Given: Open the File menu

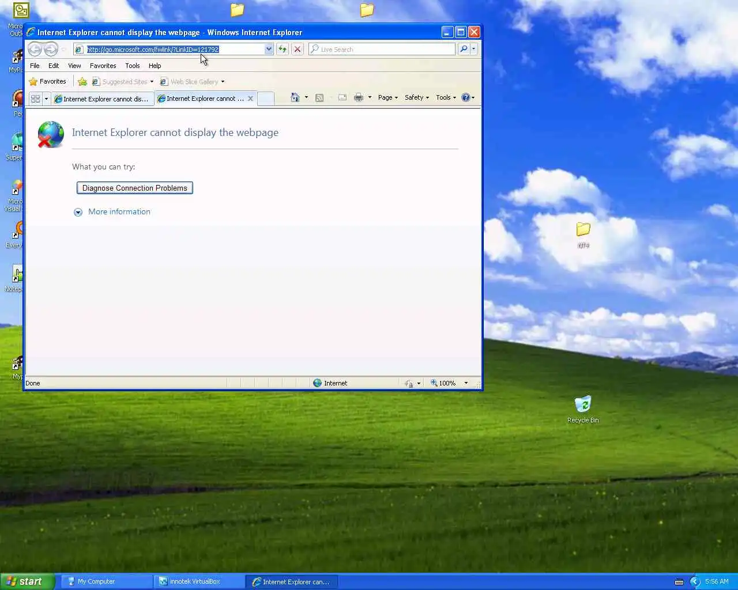Looking at the screenshot, I should (x=35, y=66).
